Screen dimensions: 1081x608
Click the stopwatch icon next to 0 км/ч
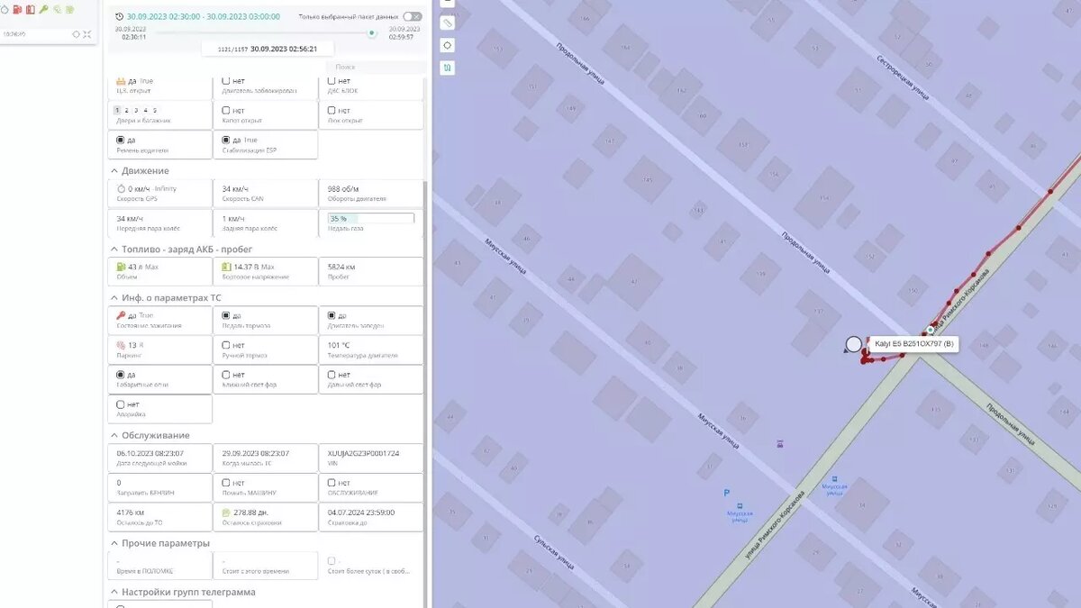121,189
